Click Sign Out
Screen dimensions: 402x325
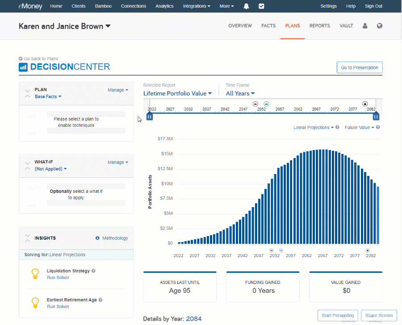point(373,6)
